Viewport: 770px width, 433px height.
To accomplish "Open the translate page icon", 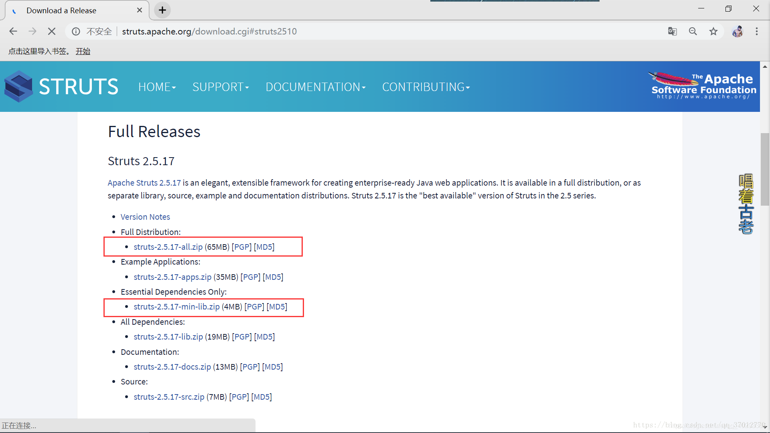I will [x=672, y=31].
